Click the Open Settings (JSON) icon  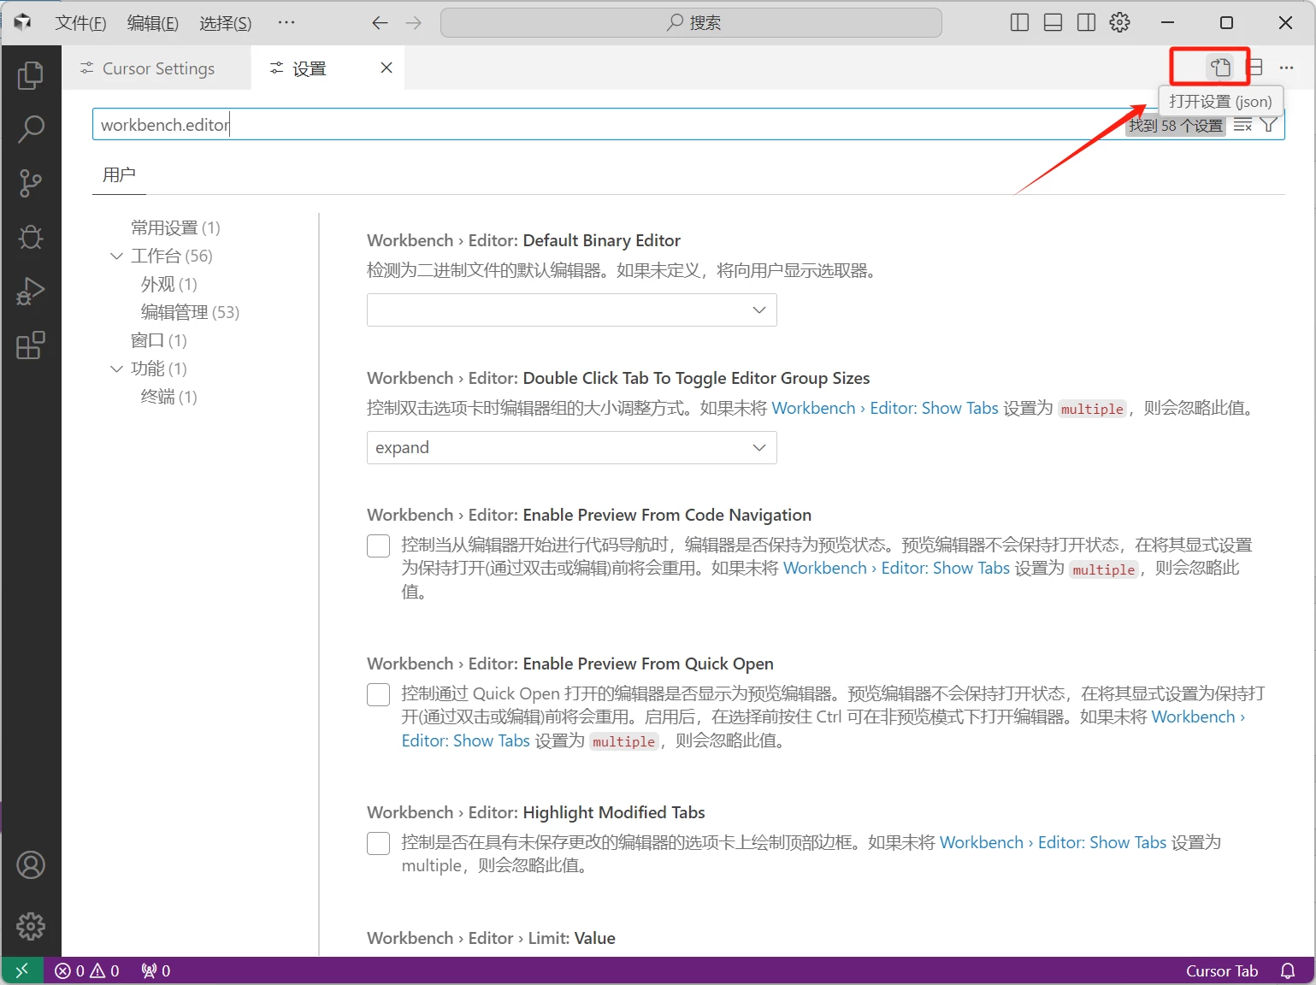click(x=1220, y=68)
